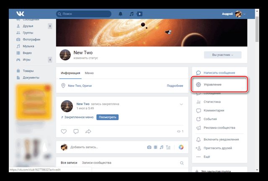Click the Управление gear icon
The image size is (268, 181).
[x=198, y=85]
